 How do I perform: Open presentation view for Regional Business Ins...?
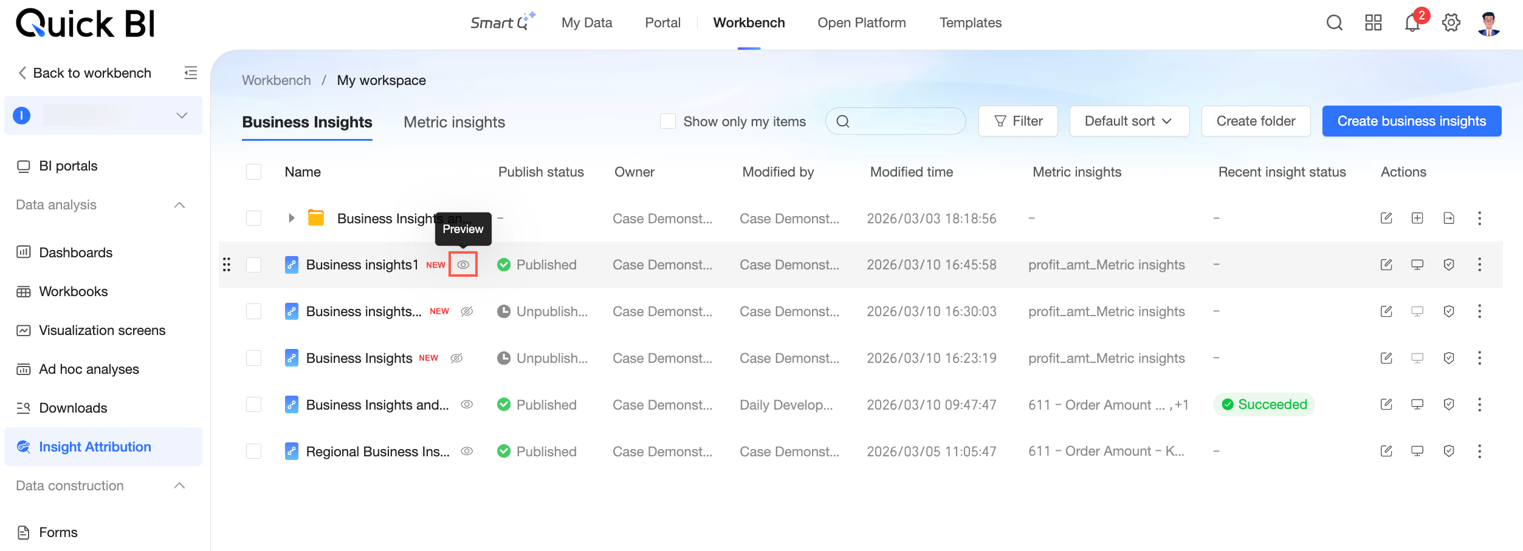(1417, 451)
